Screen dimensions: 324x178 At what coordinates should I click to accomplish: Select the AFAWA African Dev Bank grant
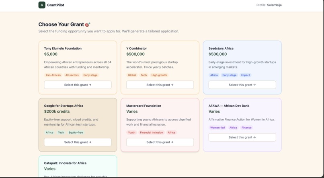(x=242, y=137)
